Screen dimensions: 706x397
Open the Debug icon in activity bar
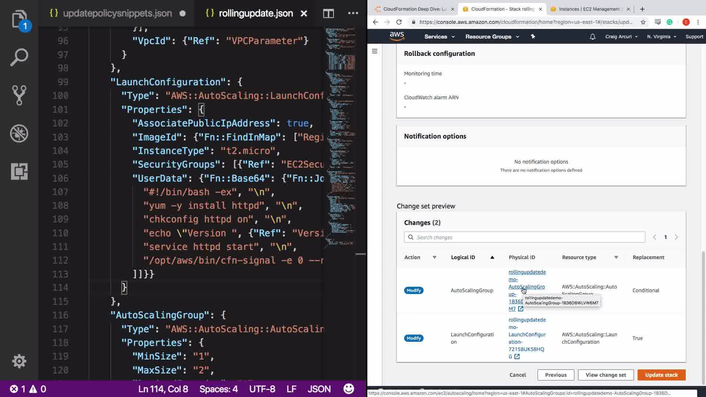coord(19,133)
